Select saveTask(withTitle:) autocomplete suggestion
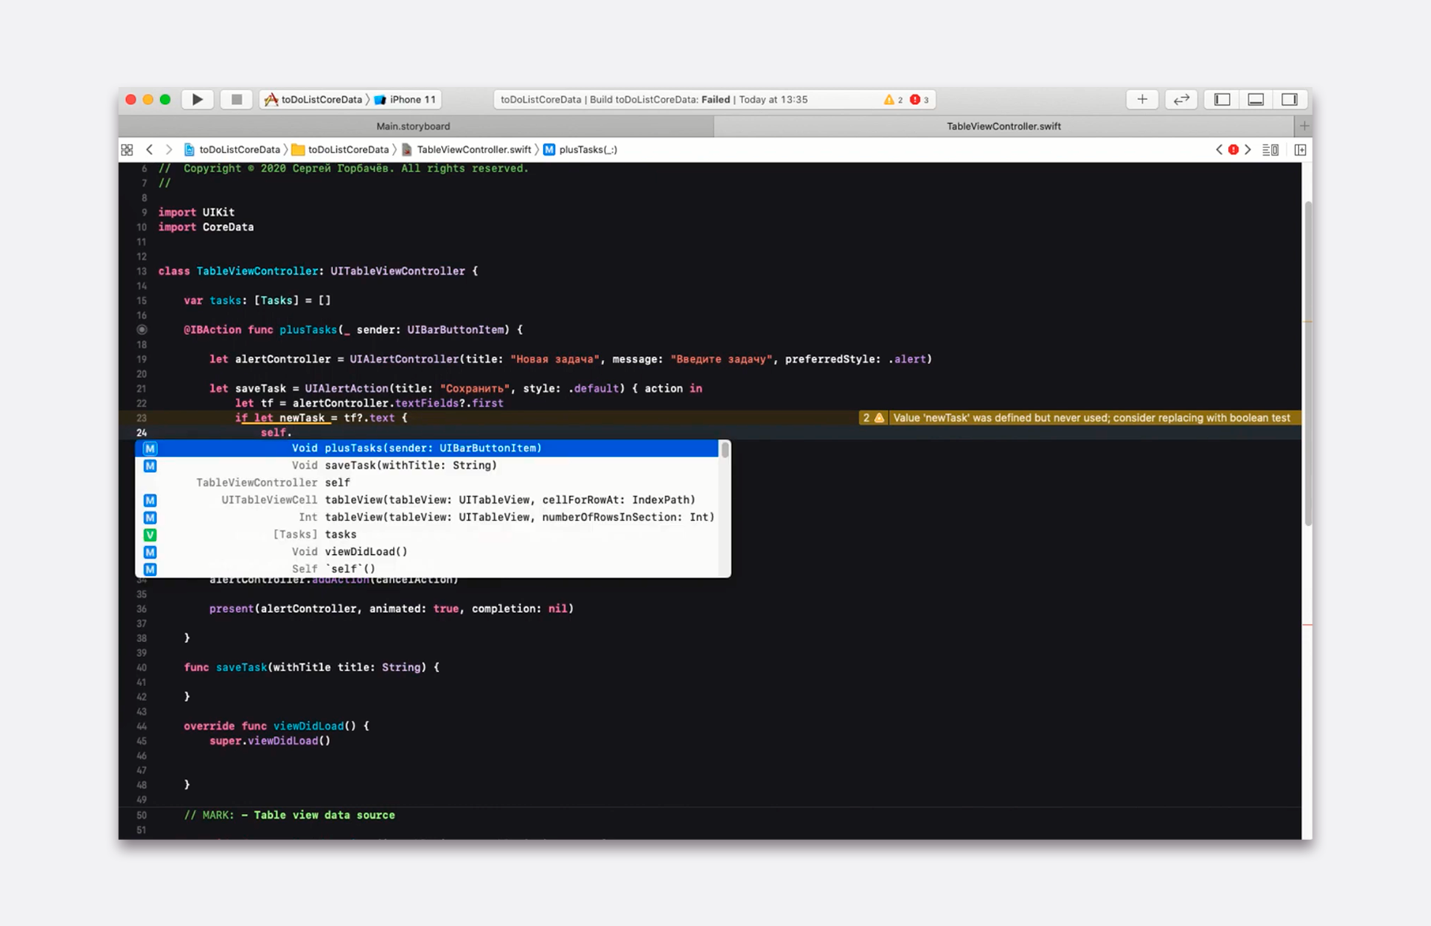The width and height of the screenshot is (1431, 926). tap(410, 466)
